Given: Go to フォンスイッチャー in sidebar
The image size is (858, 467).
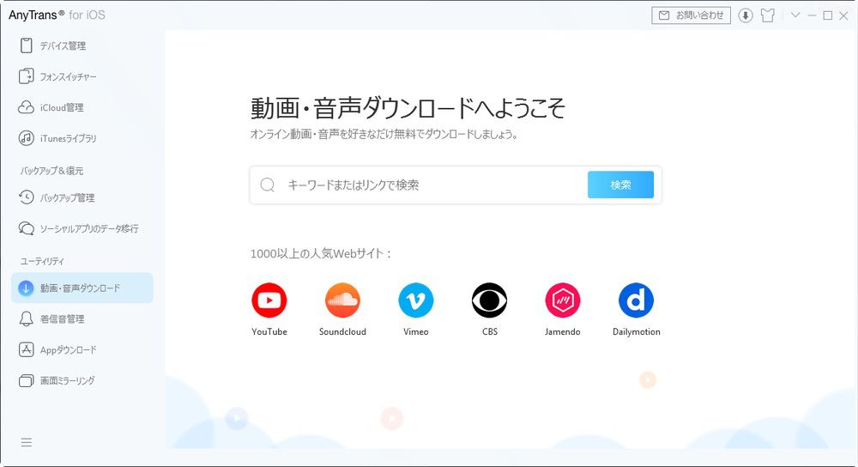Looking at the screenshot, I should pyautogui.click(x=68, y=76).
